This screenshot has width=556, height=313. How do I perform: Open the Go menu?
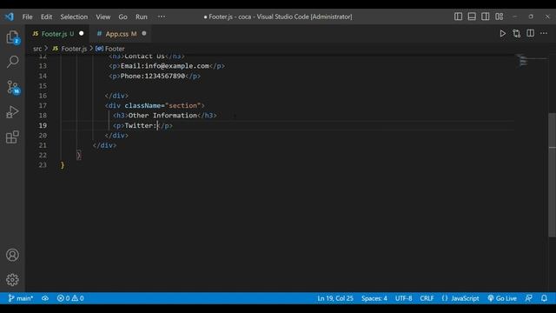pyautogui.click(x=122, y=17)
